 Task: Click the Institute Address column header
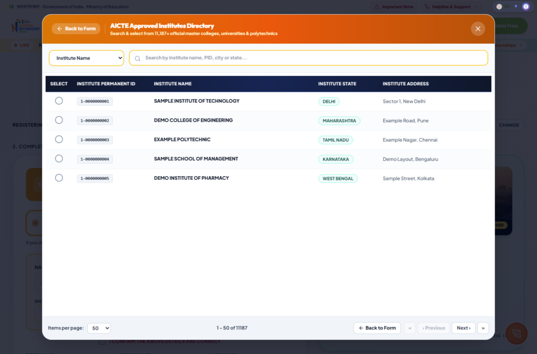click(405, 84)
